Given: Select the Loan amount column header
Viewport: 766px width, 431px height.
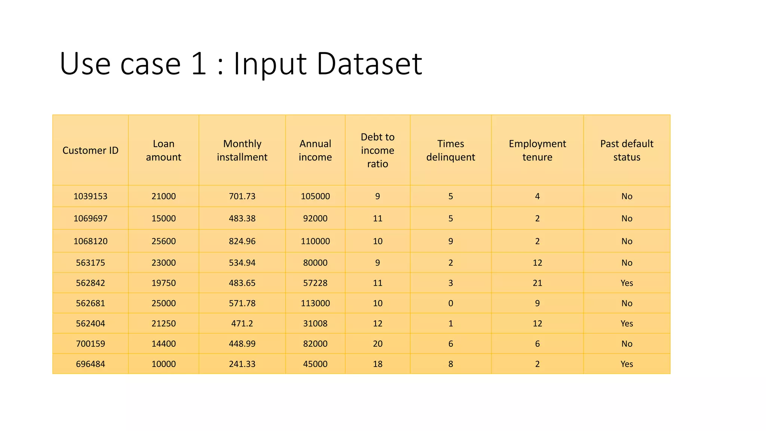Looking at the screenshot, I should 163,150.
